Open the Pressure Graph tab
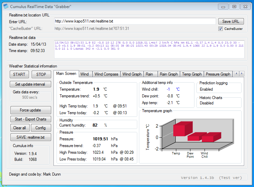 pyautogui.click(x=218, y=74)
